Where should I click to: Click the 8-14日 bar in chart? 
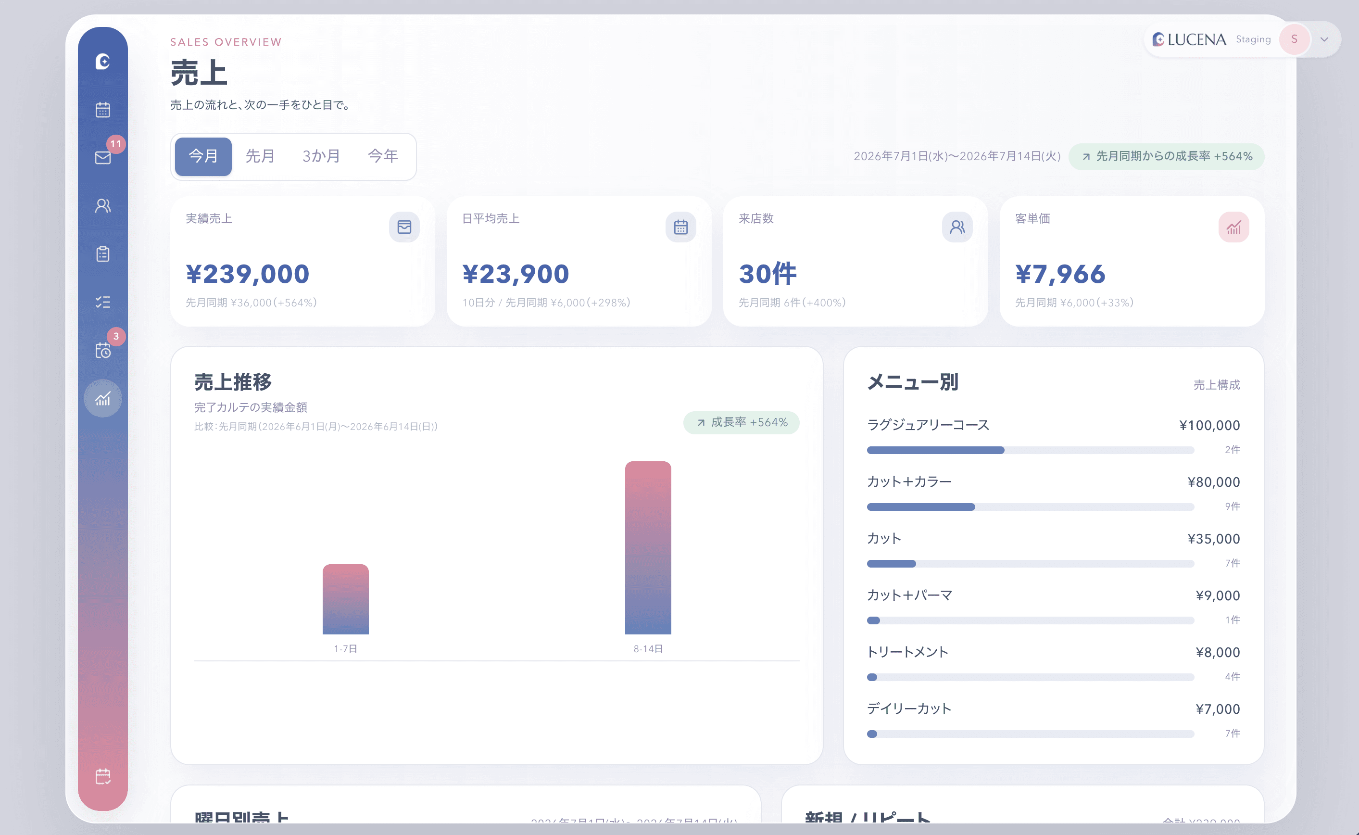coord(648,548)
